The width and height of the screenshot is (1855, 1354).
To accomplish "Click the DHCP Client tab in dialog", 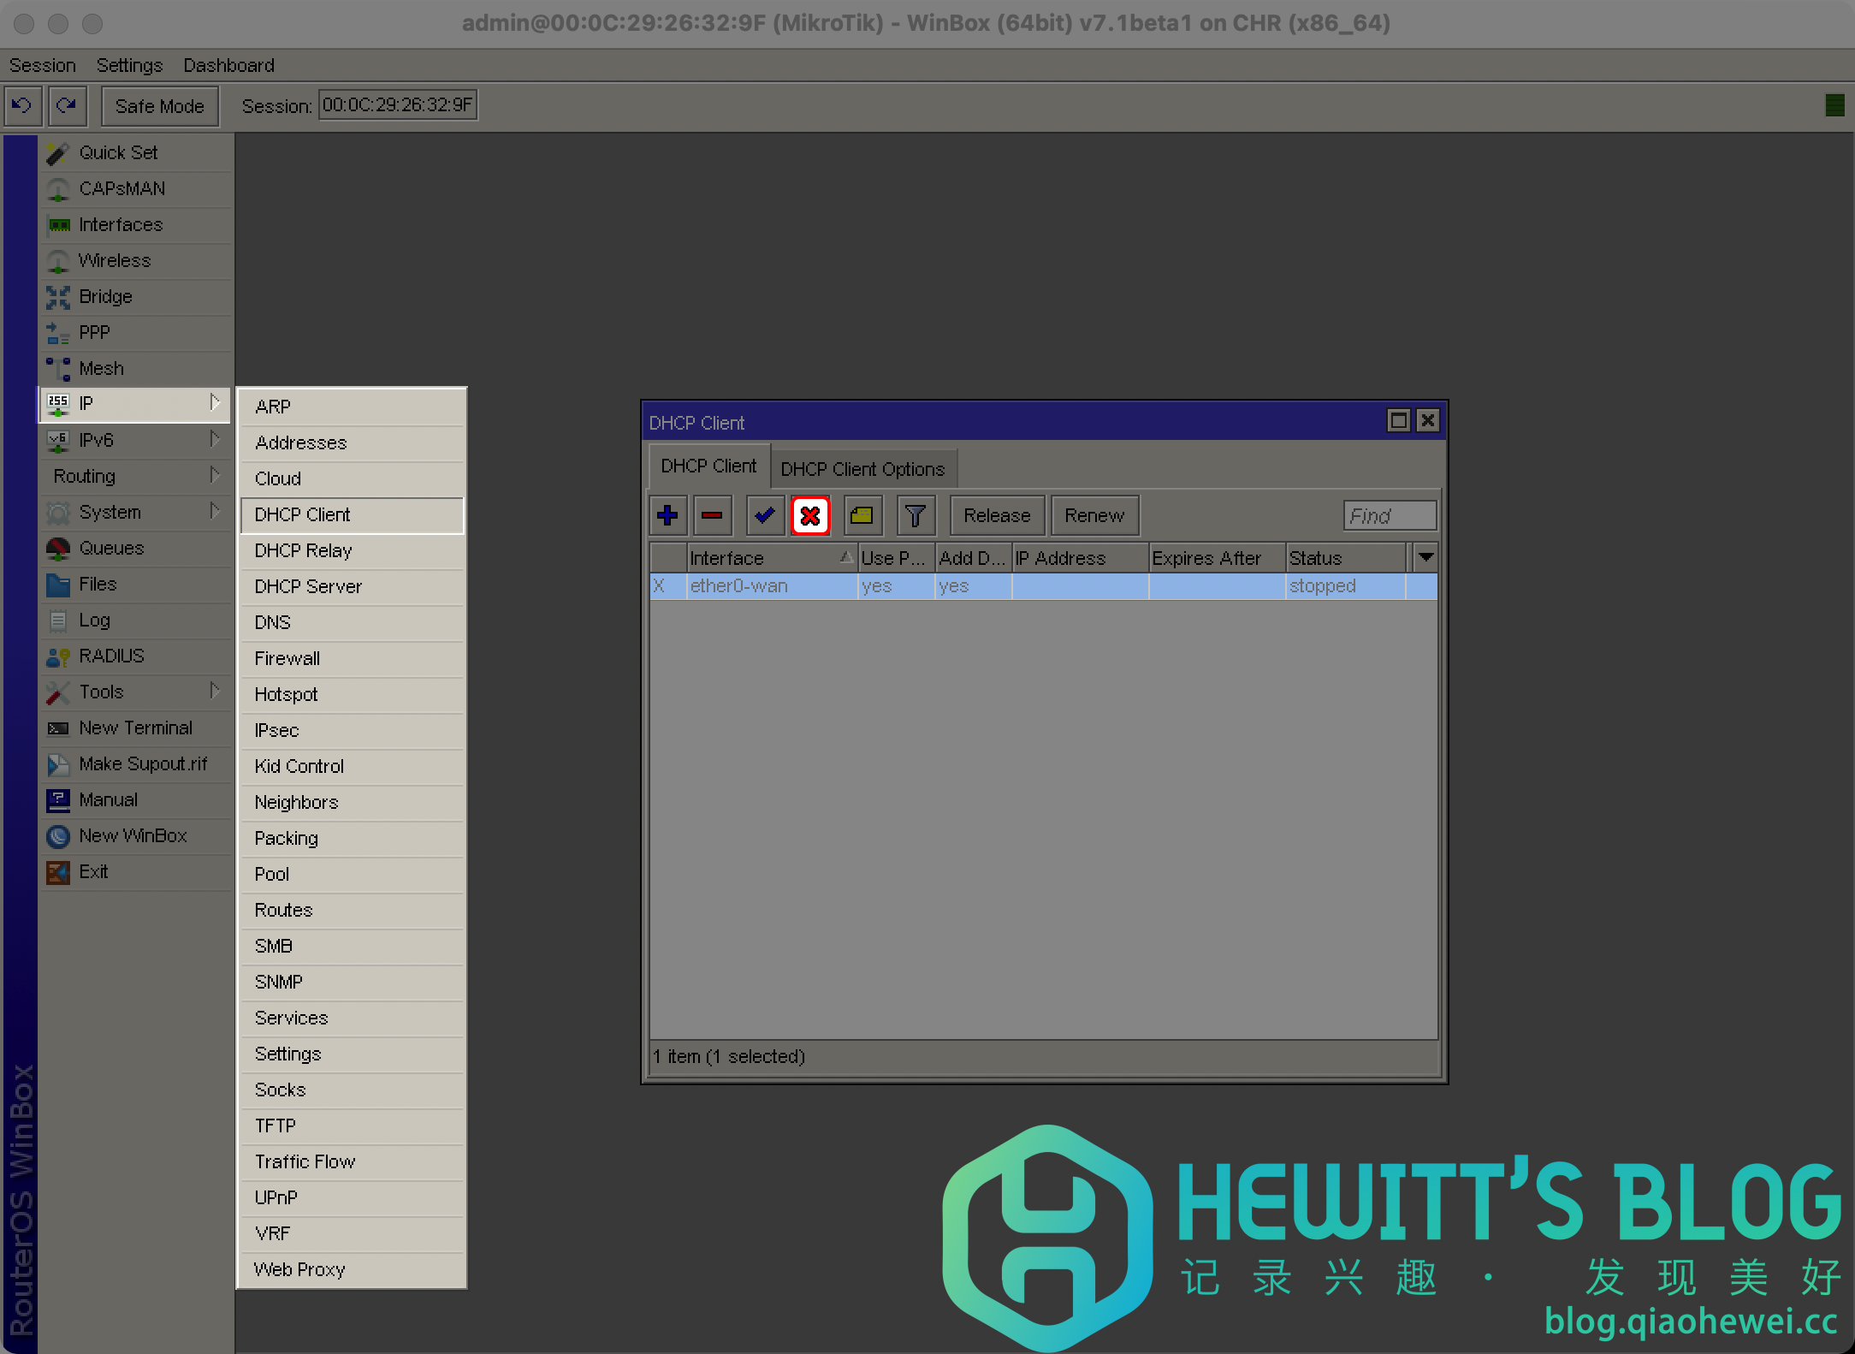I will [706, 466].
